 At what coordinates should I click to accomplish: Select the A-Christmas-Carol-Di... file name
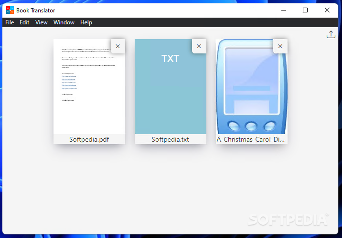click(251, 139)
